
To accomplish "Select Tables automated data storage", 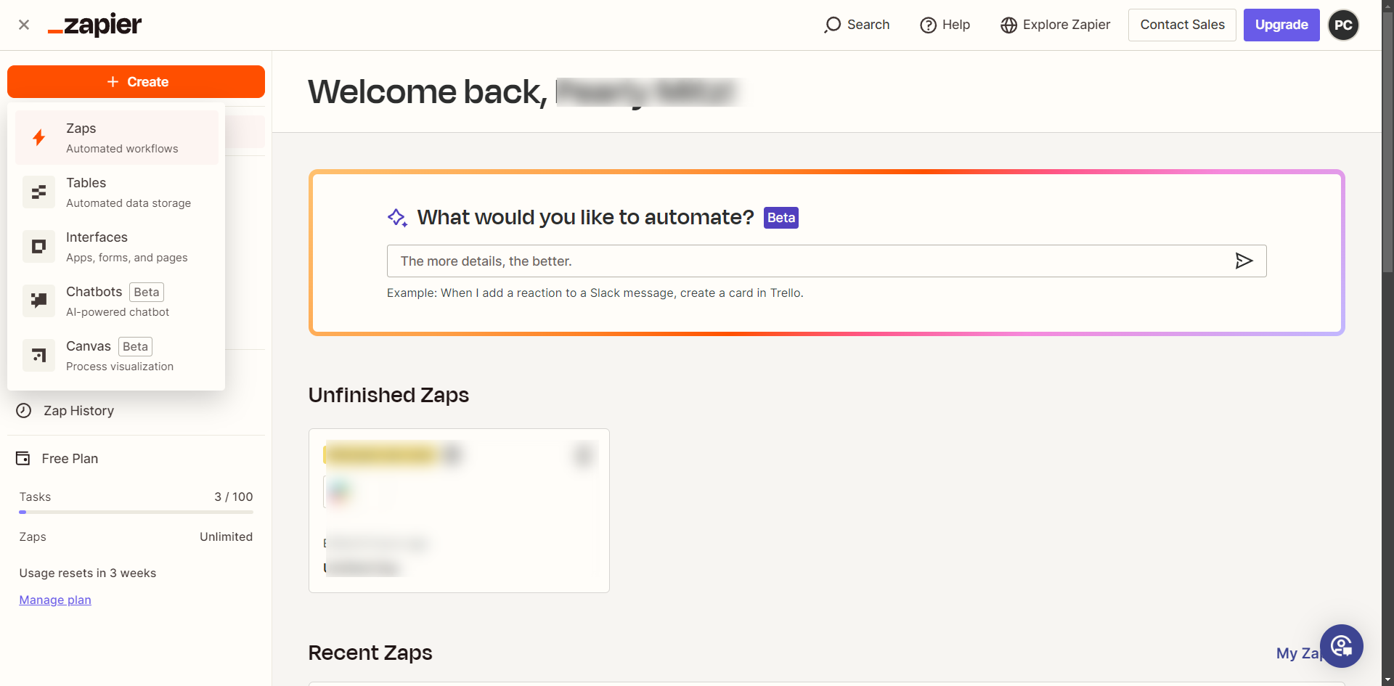I will coord(129,192).
